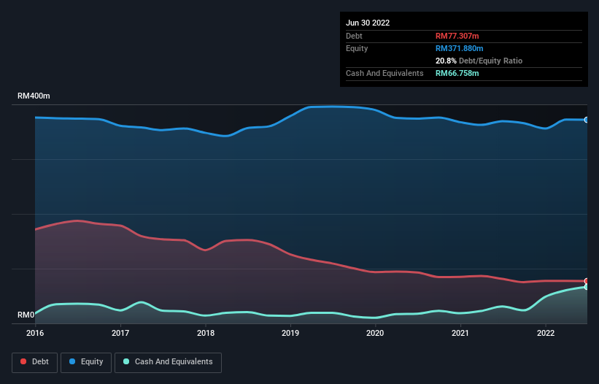
Task: Click the Debt label in tooltip
Action: tap(354, 36)
